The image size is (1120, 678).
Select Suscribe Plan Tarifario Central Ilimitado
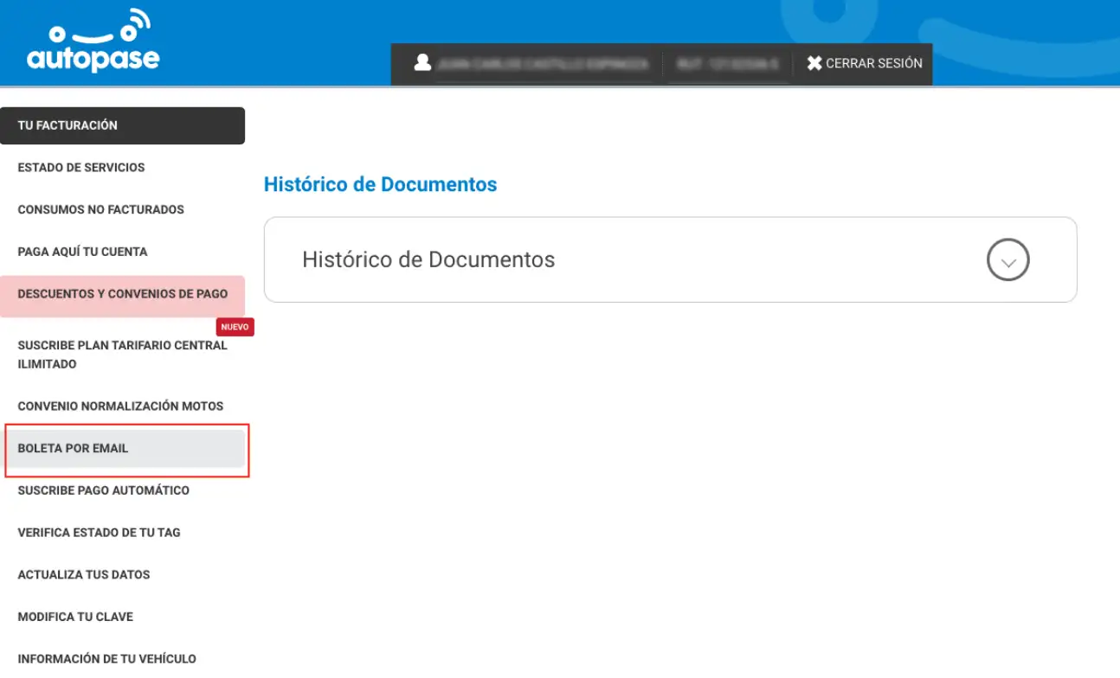[122, 355]
